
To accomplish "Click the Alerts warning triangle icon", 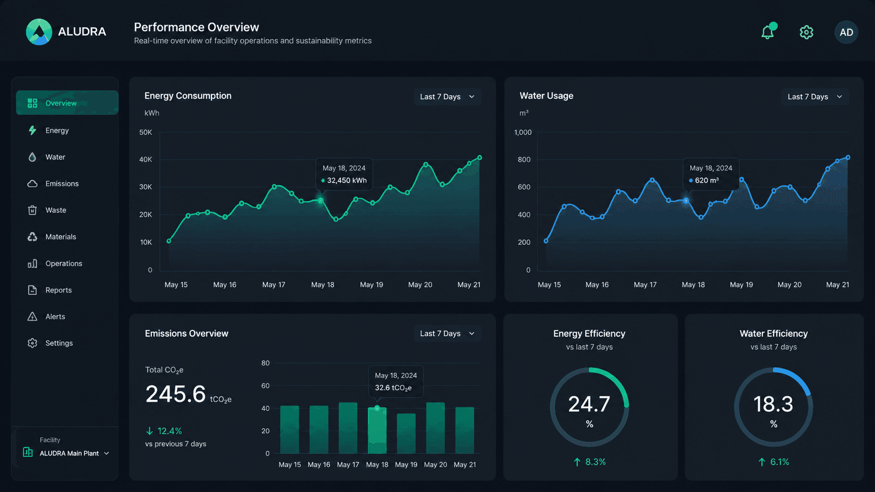I will pyautogui.click(x=32, y=316).
